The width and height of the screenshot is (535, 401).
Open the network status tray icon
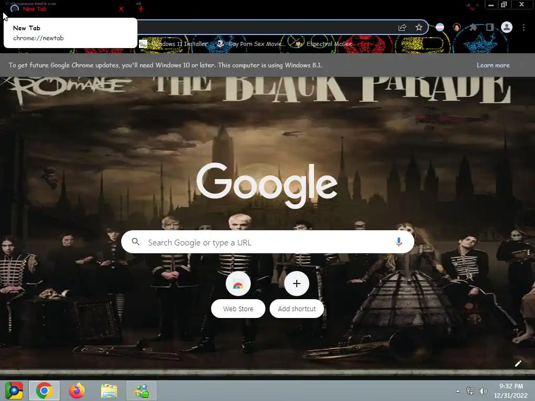click(x=471, y=391)
